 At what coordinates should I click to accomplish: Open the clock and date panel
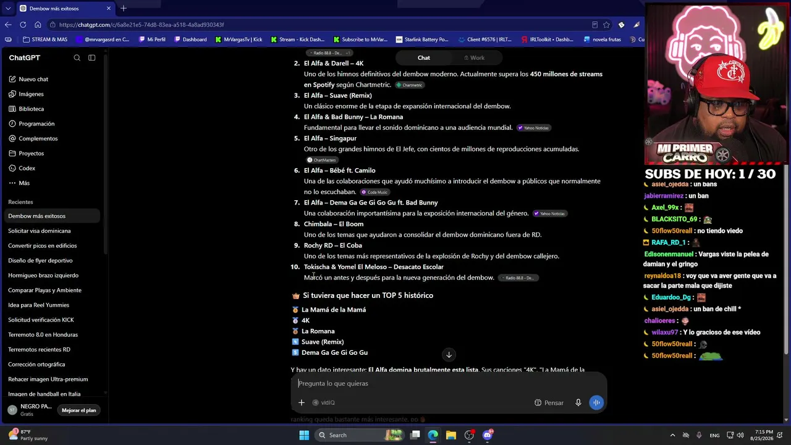pos(765,435)
